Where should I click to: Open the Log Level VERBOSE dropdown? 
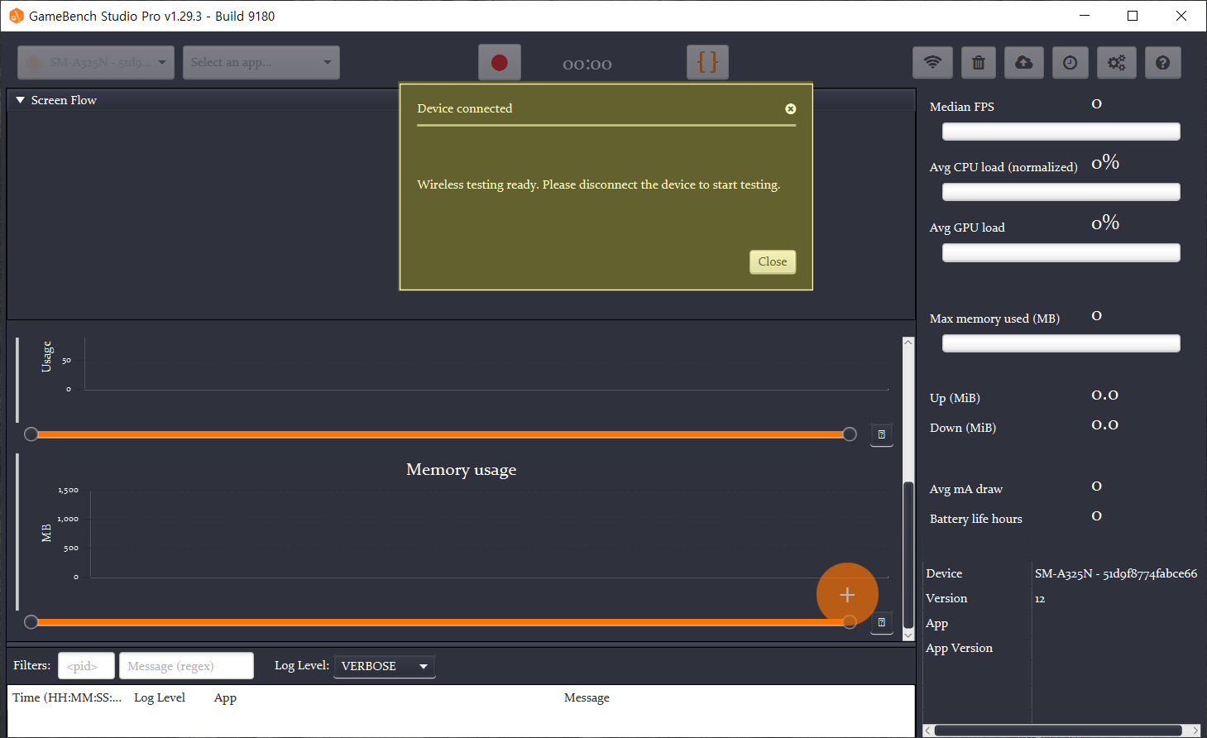tap(385, 666)
